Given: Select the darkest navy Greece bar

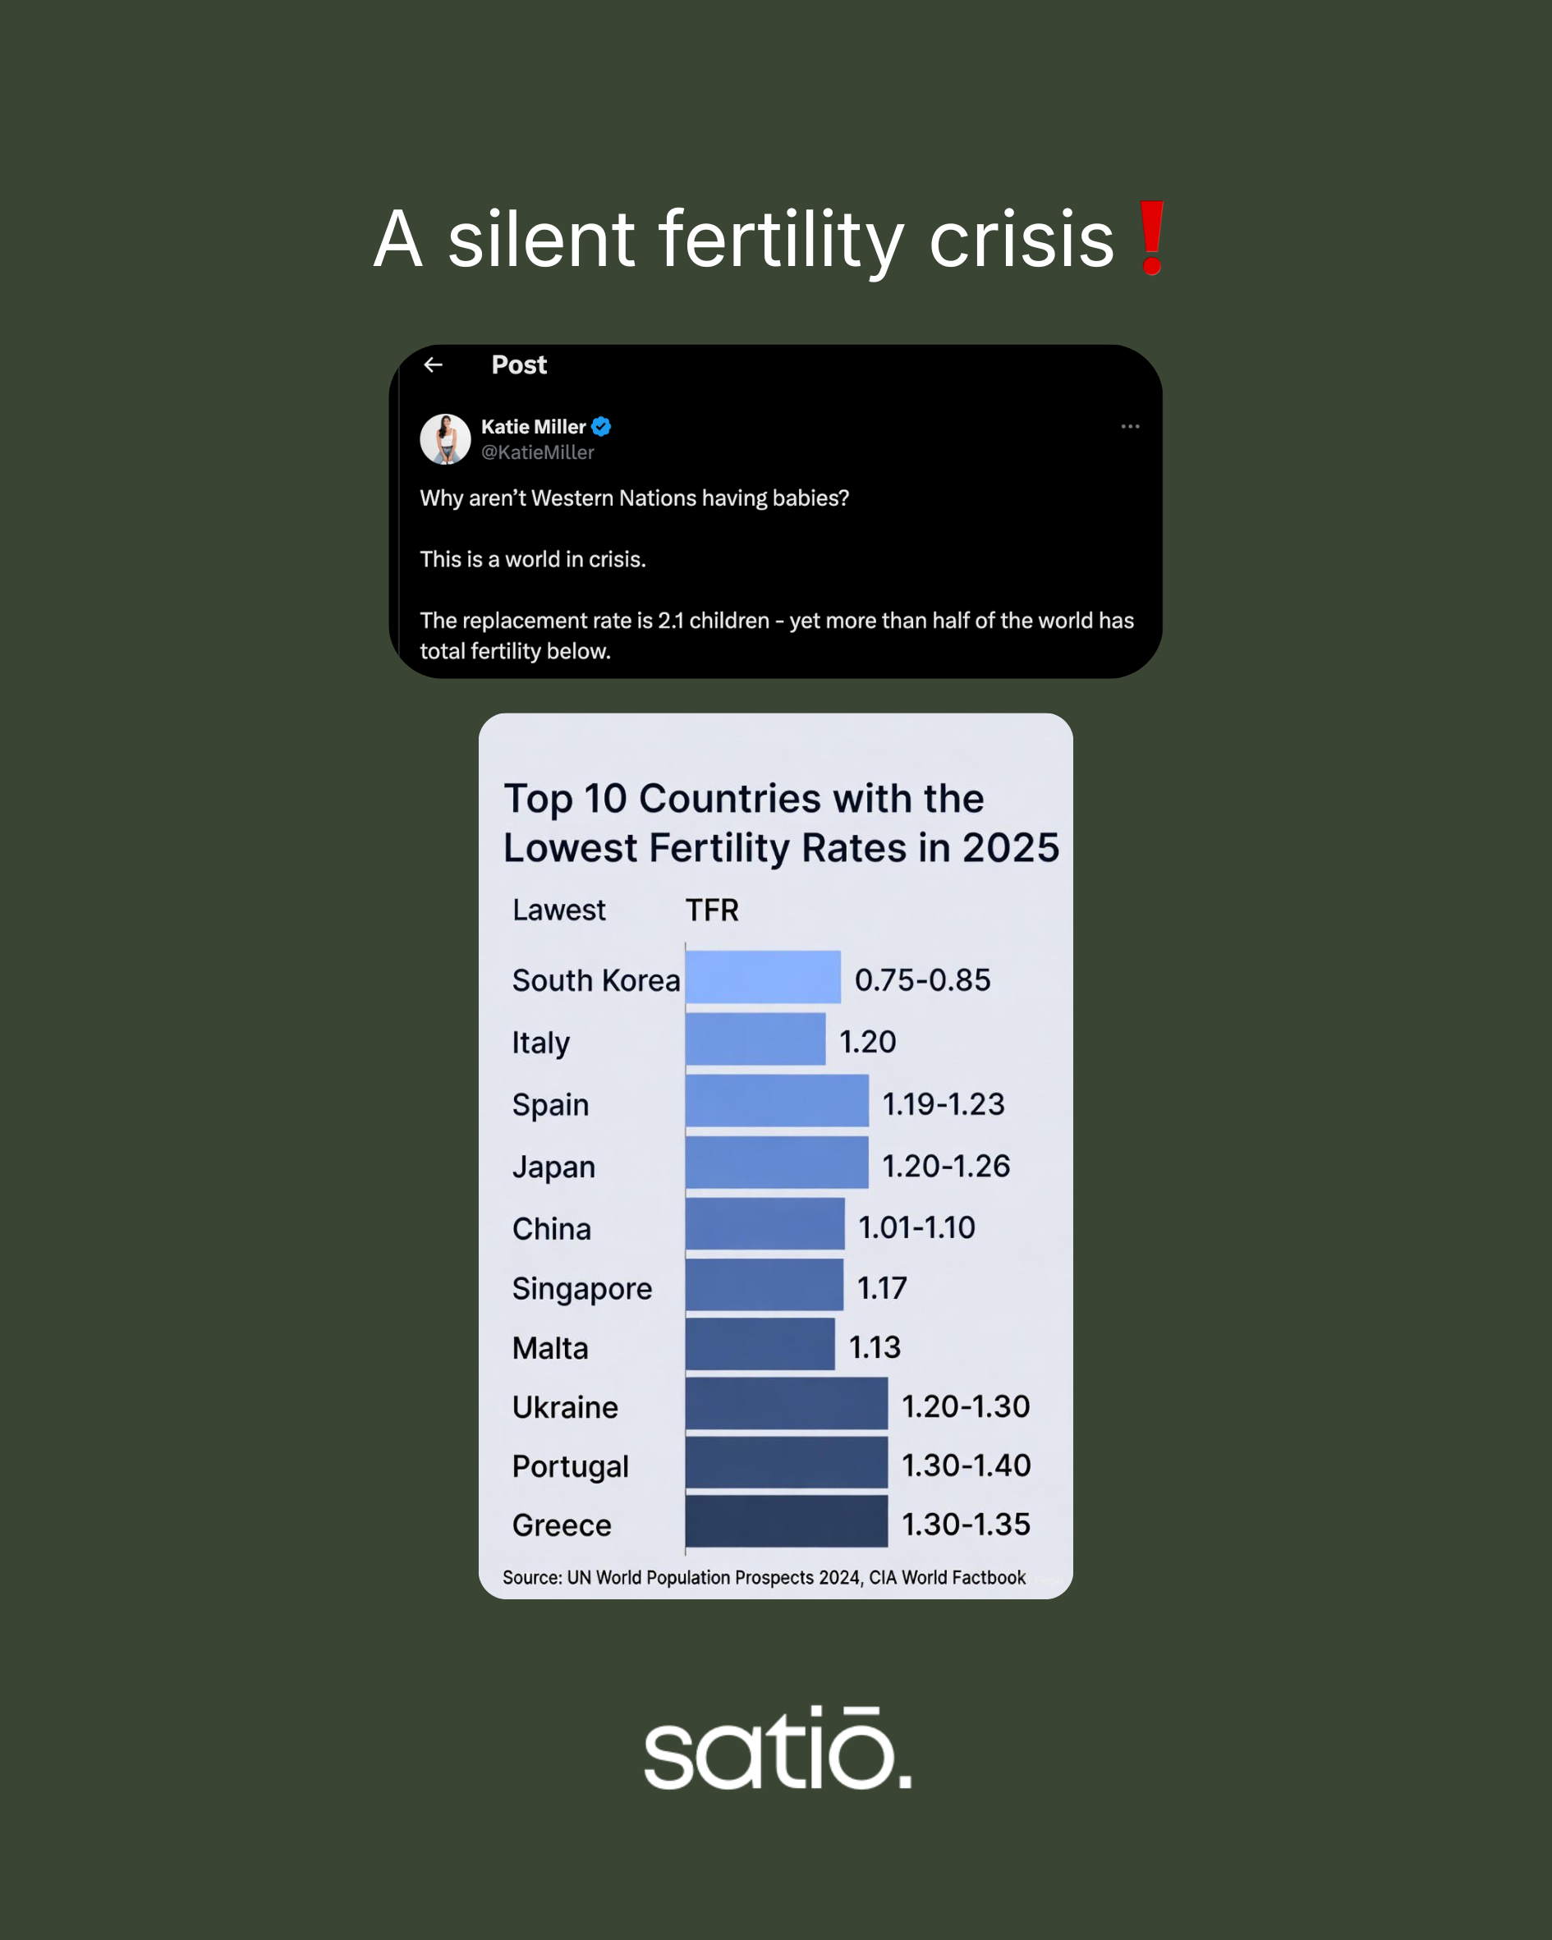Looking at the screenshot, I should [786, 1521].
